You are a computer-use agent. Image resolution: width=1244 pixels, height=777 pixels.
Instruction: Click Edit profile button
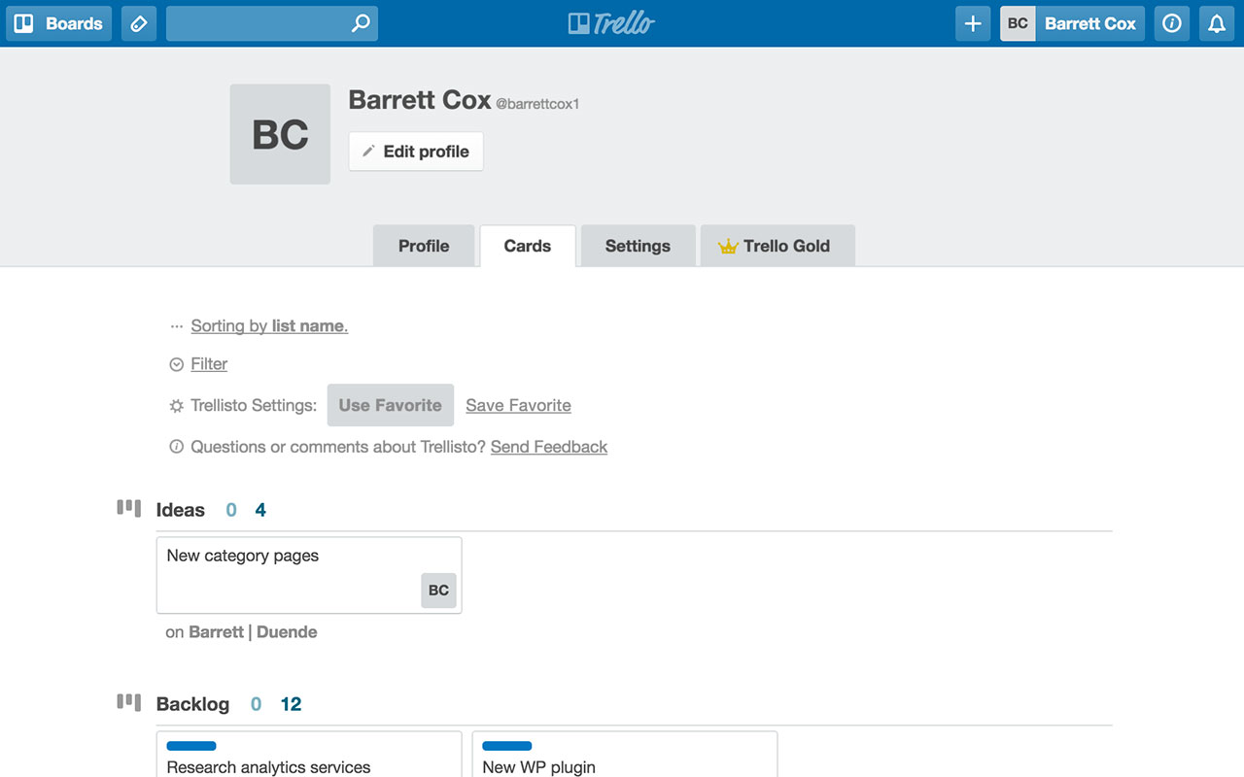[416, 152]
